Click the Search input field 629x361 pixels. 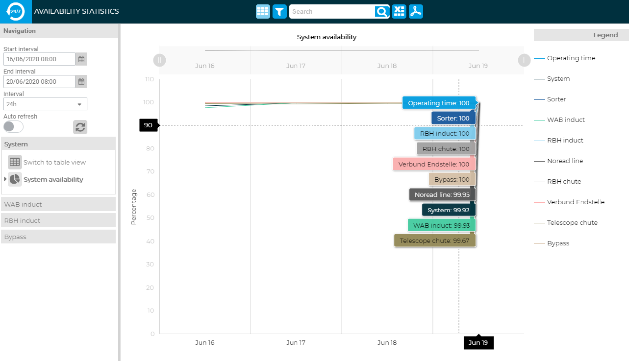pyautogui.click(x=332, y=11)
